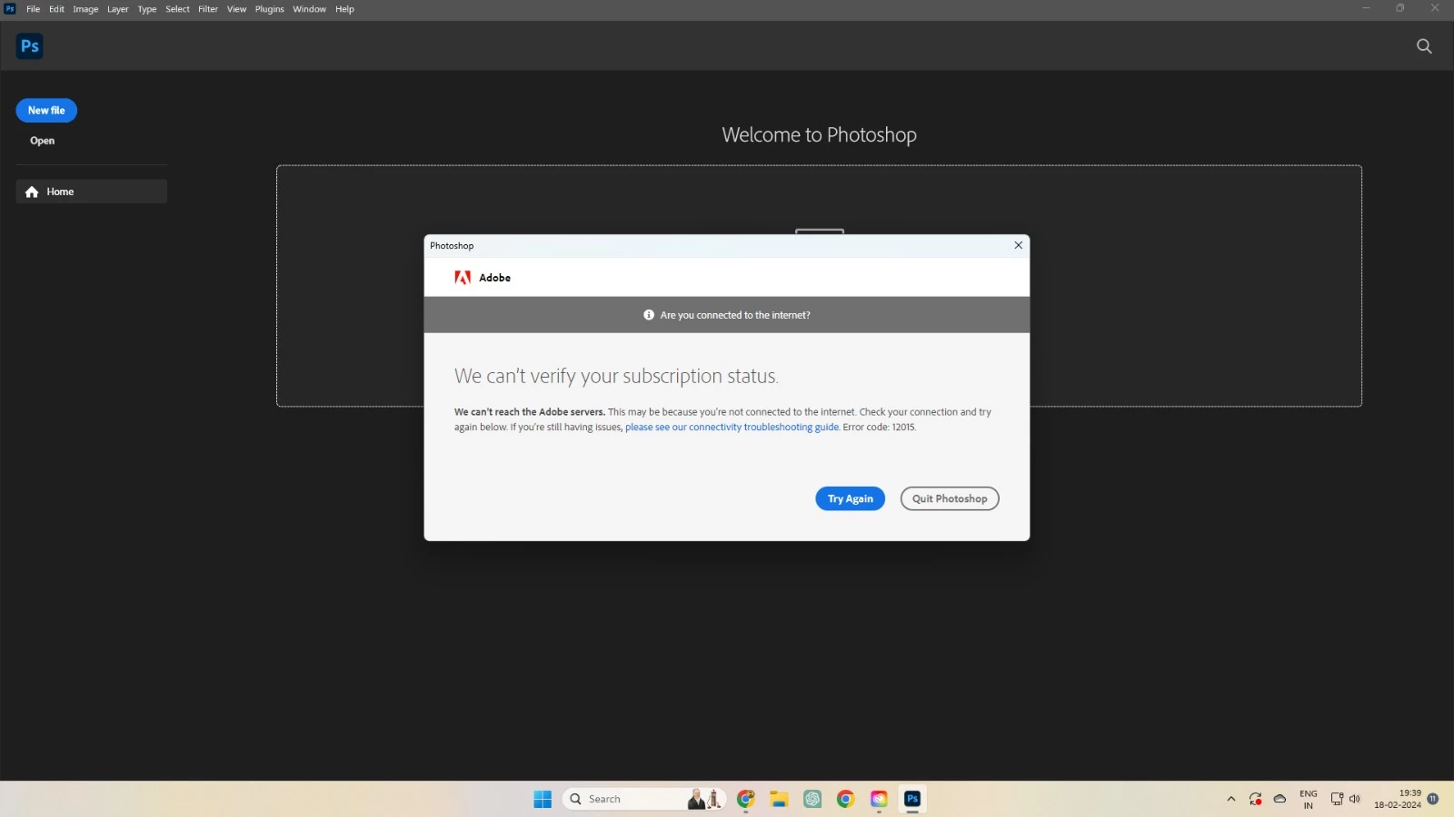Click the Photoshop Ps home logo
Viewport: 1454px width, 817px height.
[30, 46]
